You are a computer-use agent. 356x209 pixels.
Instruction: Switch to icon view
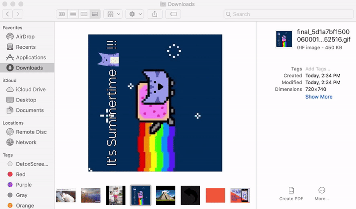click(62, 14)
